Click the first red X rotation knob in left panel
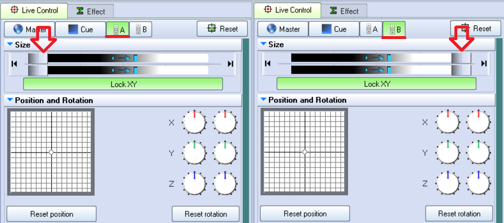Viewport: 504px width, 223px height. point(194,122)
